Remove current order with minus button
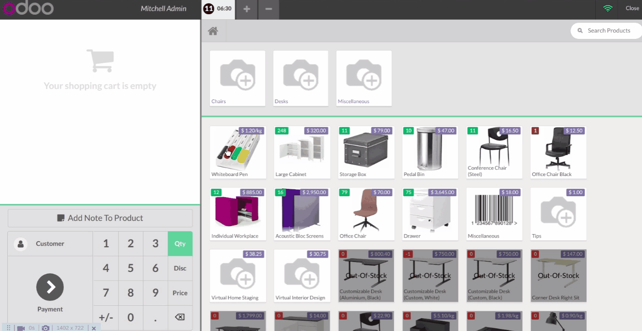 coord(269,9)
